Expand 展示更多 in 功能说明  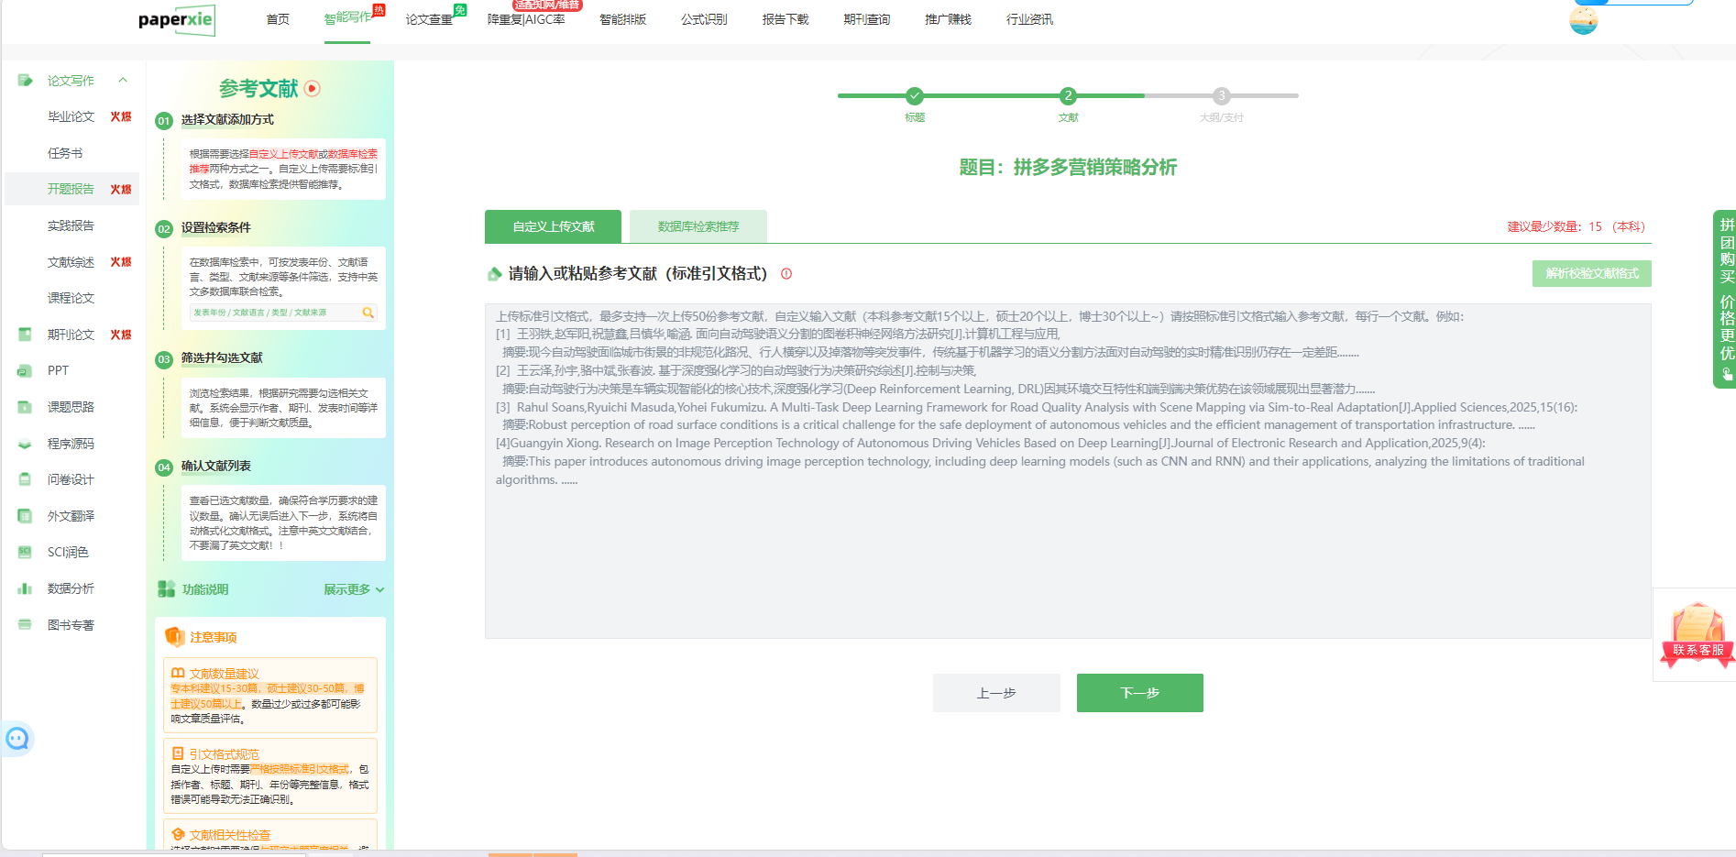[x=353, y=589]
